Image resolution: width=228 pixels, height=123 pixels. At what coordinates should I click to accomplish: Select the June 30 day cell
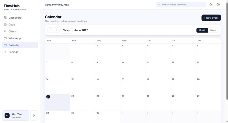(x=108, y=117)
